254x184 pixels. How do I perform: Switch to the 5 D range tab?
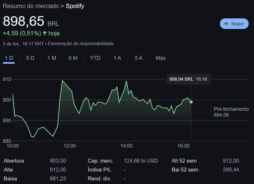tap(30, 58)
